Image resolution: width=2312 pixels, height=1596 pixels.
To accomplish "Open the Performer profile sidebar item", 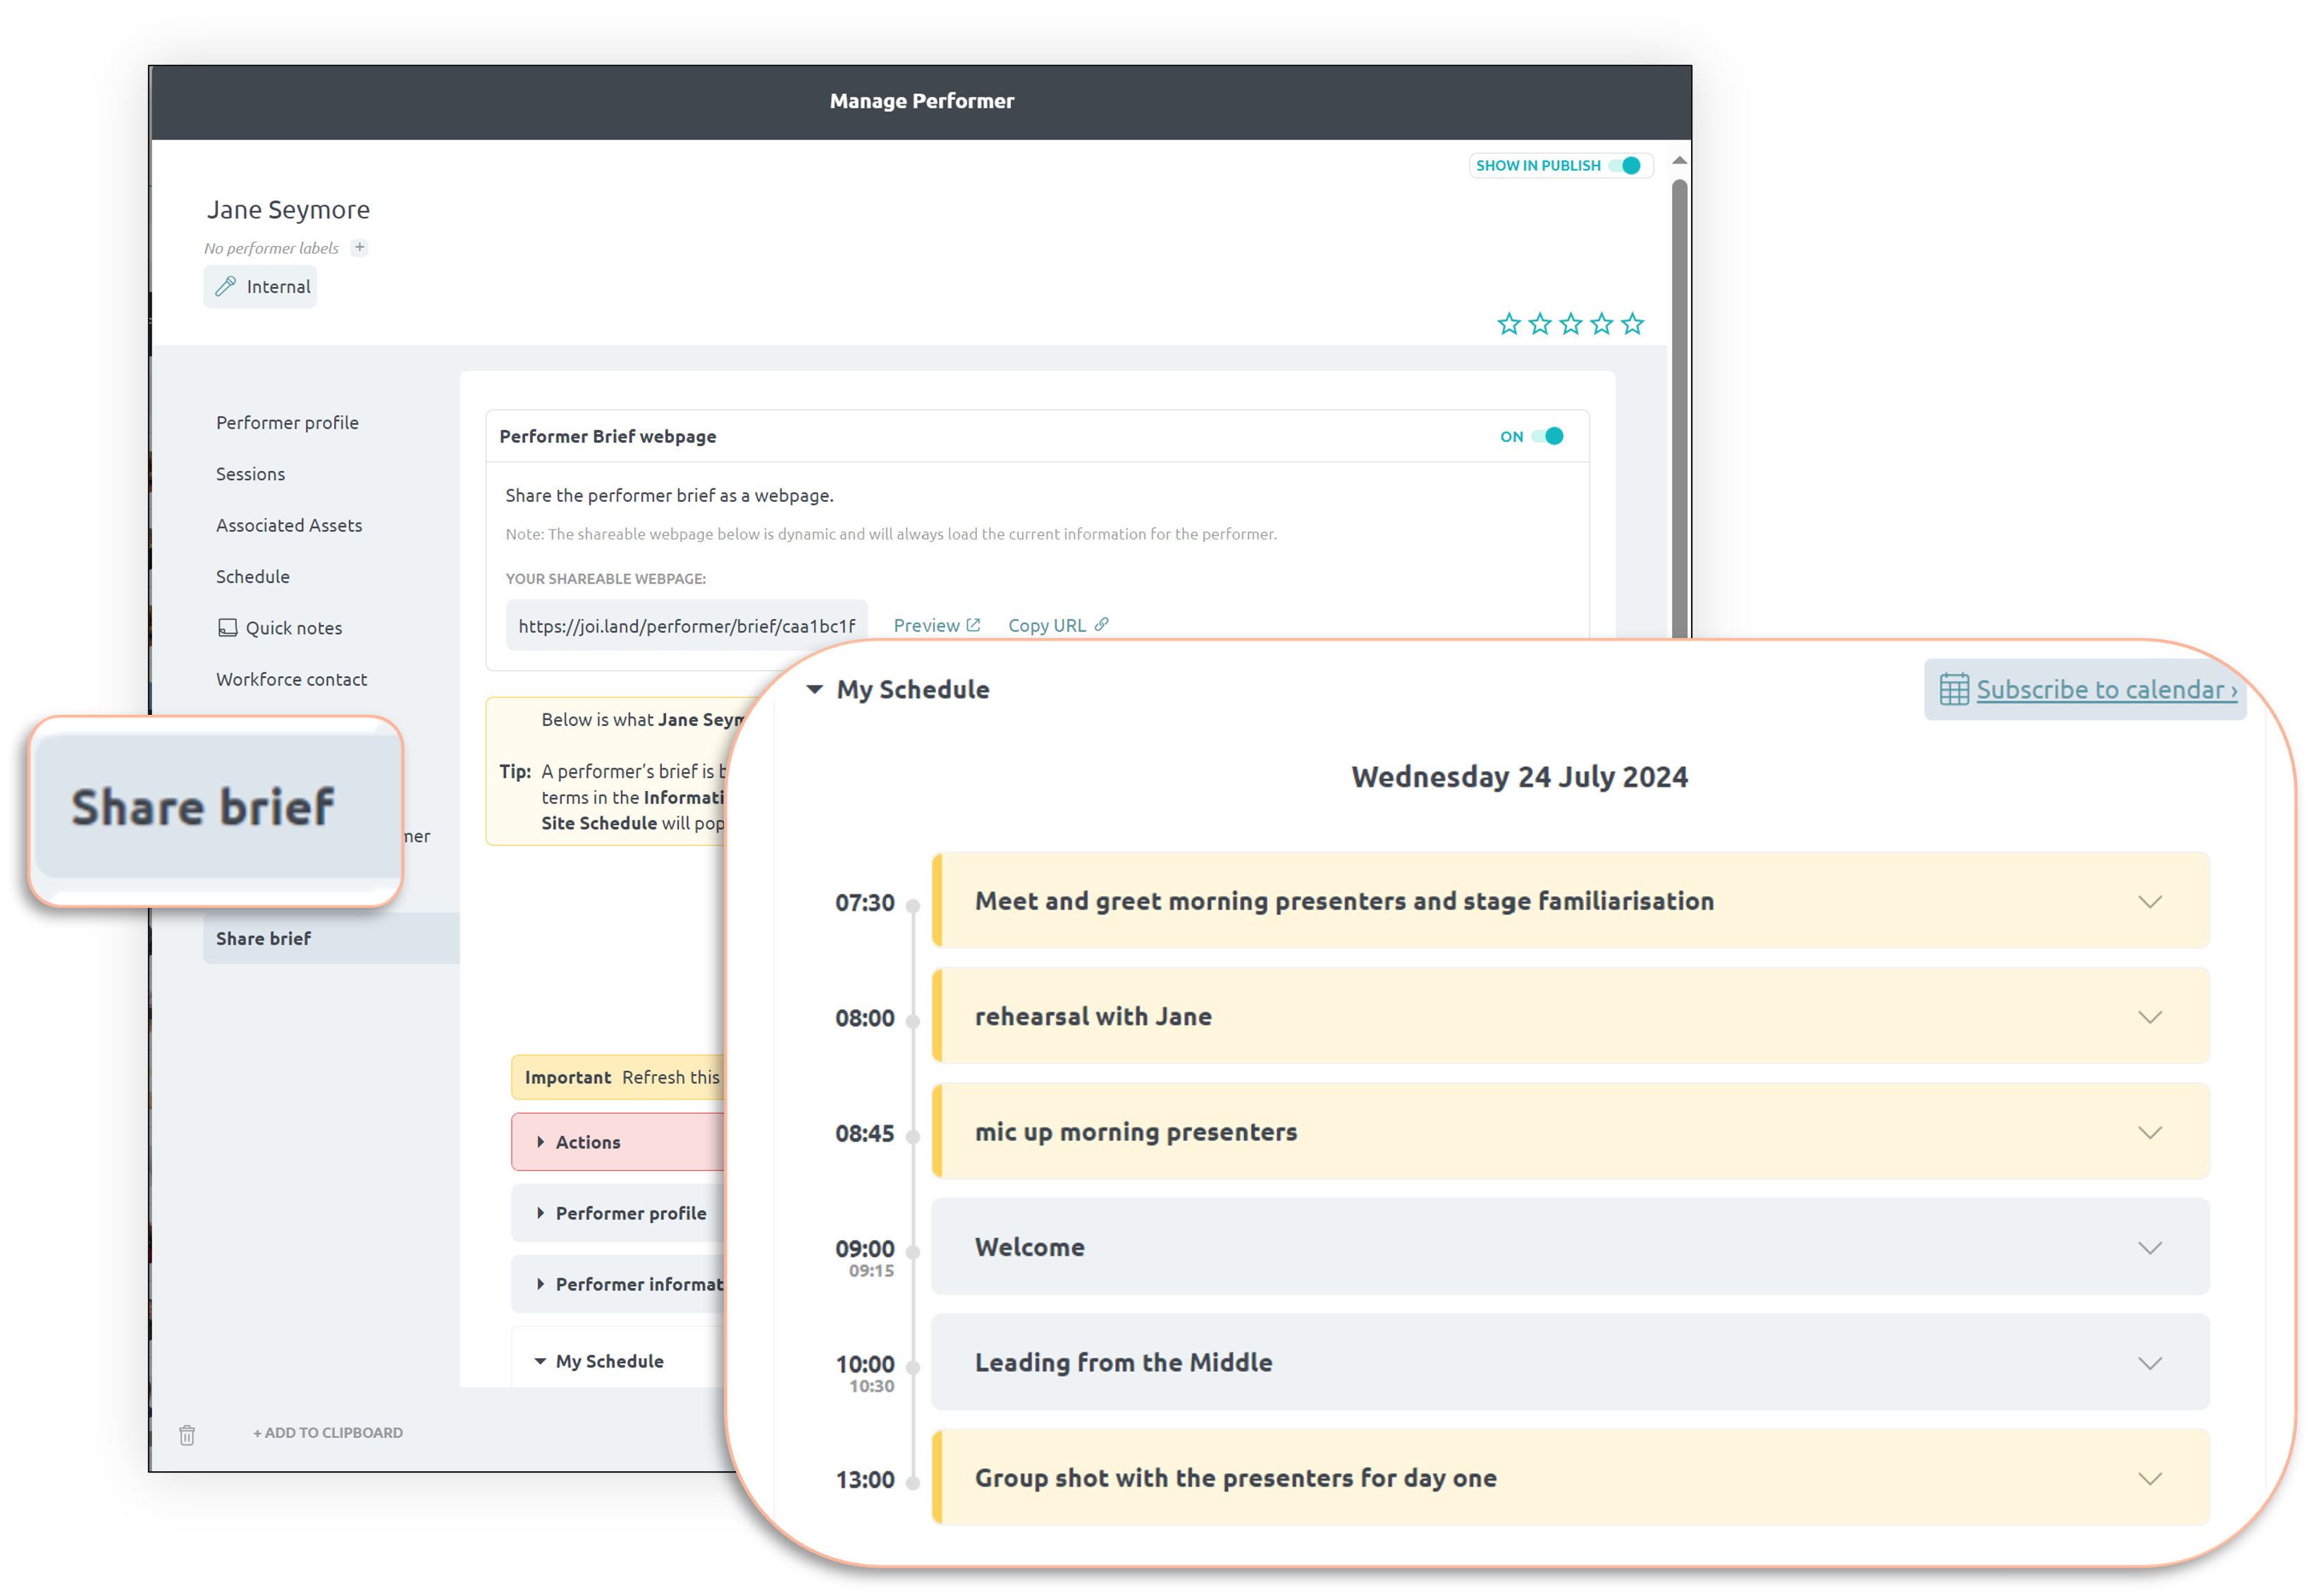I will 288,423.
